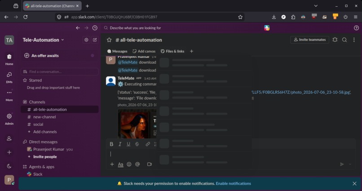This screenshot has height=191, width=362.
Task: Click the TA workspace icon
Action: click(9, 40)
